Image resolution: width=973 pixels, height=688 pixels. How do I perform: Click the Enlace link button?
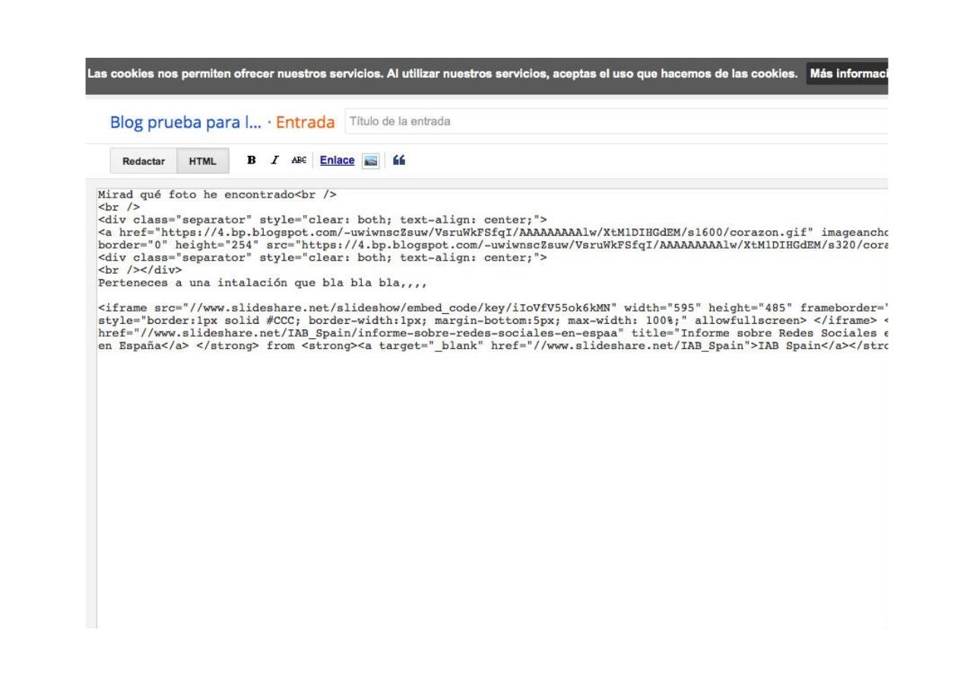[337, 160]
